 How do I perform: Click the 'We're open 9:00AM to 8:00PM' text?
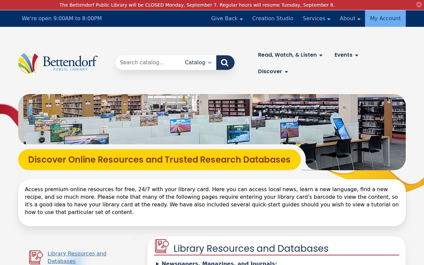pyautogui.click(x=62, y=19)
